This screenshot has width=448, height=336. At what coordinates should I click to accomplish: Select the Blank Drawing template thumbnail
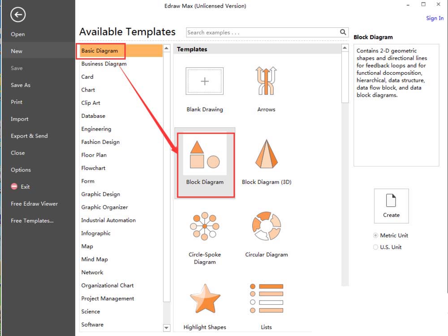(205, 81)
